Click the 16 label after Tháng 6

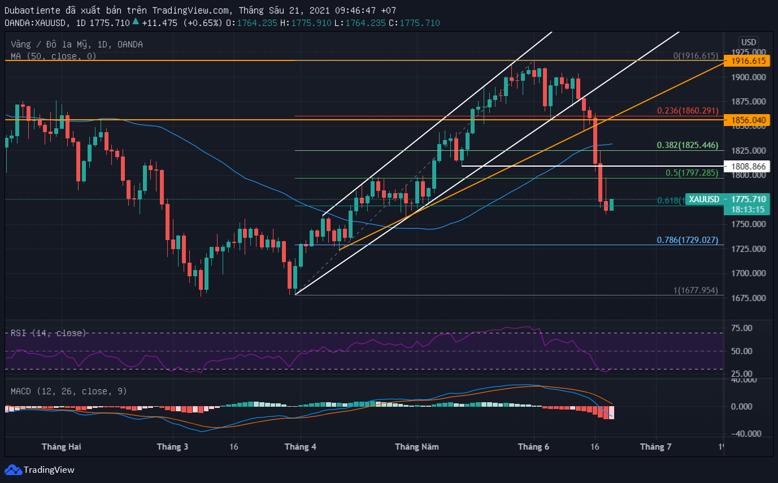click(x=594, y=447)
